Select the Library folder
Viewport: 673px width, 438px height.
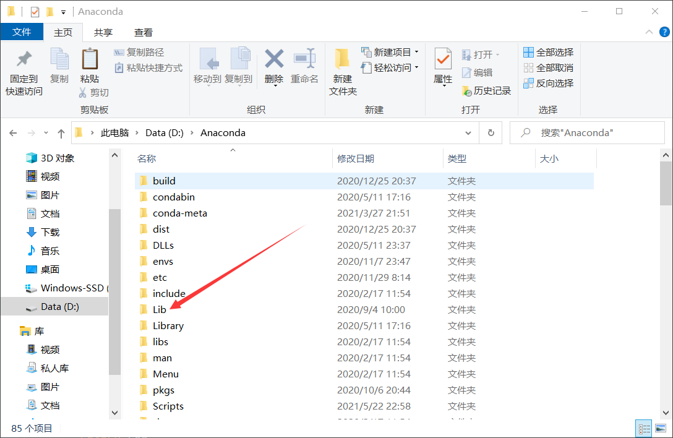[x=364, y=326]
